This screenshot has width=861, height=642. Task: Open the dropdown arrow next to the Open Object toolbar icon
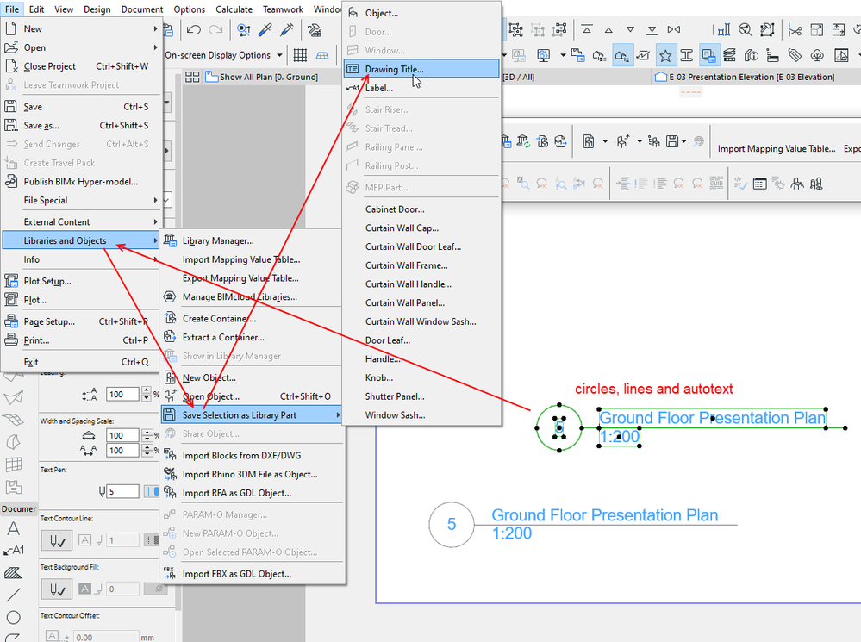640,141
